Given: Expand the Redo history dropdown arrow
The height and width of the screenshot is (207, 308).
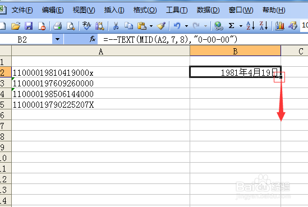Looking at the screenshot, I should (205, 26).
